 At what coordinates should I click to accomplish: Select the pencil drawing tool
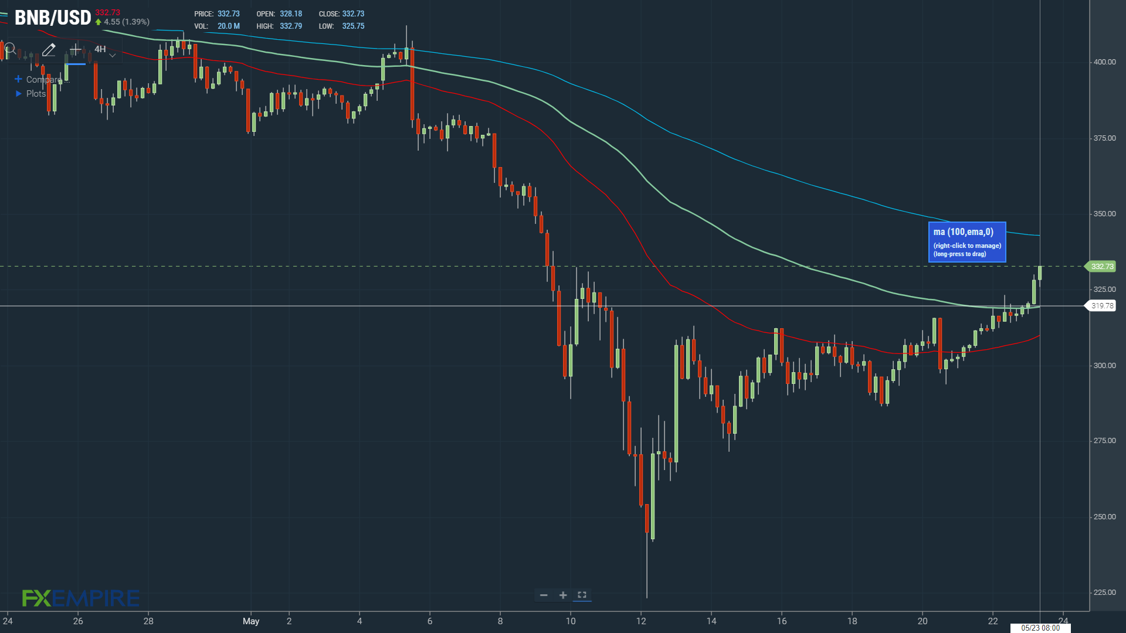point(49,50)
